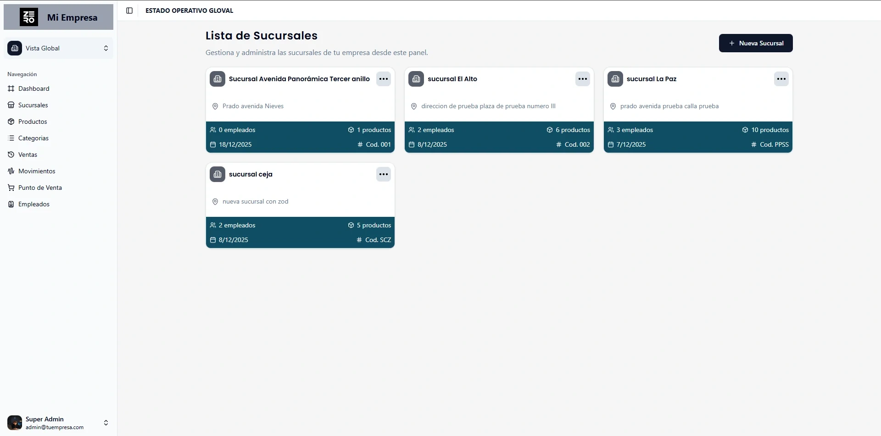Open options menu for Sucursal Avenida Panorámica
This screenshot has height=436, width=881.
(384, 79)
